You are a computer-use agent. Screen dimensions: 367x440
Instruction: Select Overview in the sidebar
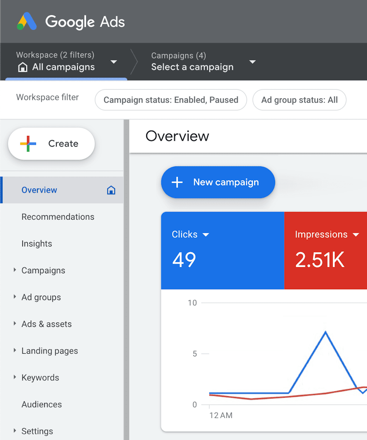[x=62, y=190]
